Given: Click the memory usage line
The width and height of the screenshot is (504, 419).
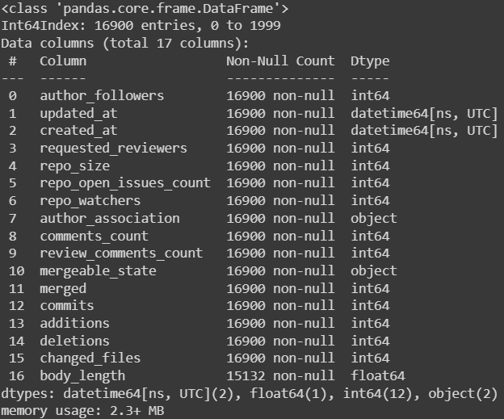Looking at the screenshot, I should click(82, 411).
